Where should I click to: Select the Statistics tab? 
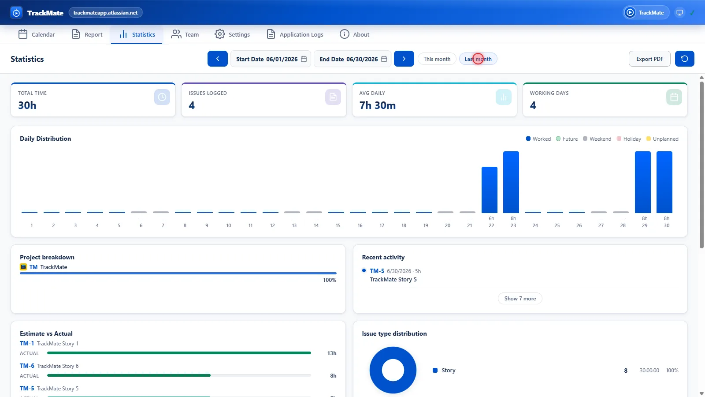(137, 34)
